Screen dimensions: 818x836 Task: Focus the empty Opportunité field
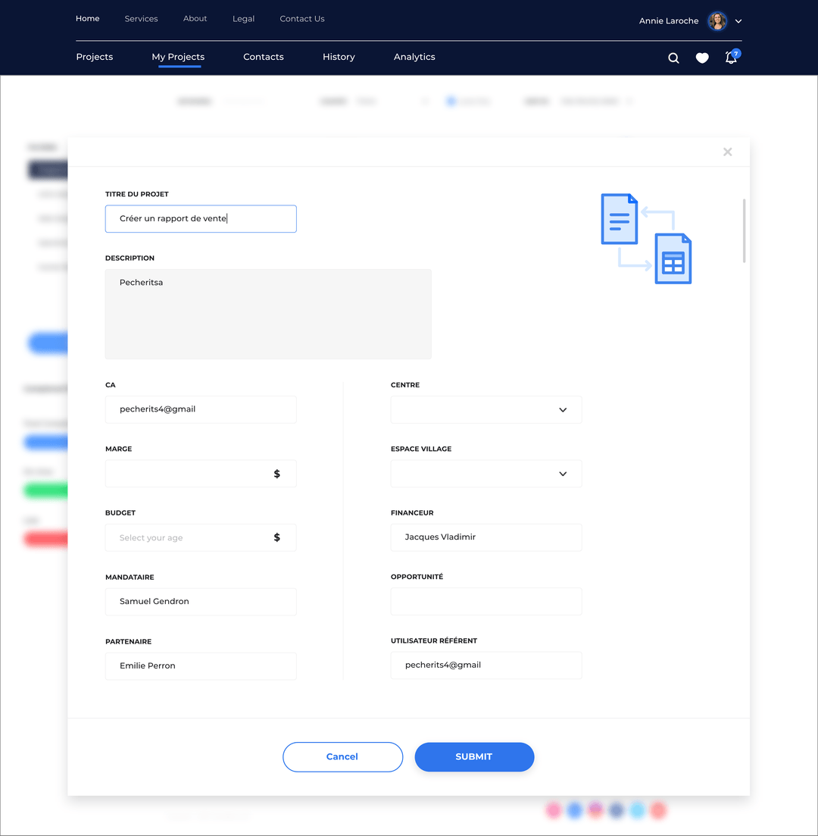[486, 601]
